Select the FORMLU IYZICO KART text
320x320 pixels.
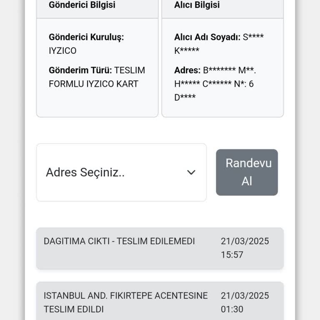pyautogui.click(x=93, y=84)
